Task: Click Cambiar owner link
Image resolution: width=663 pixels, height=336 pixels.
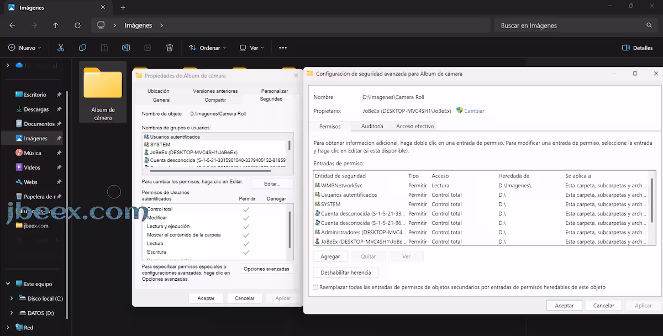Action: point(474,111)
